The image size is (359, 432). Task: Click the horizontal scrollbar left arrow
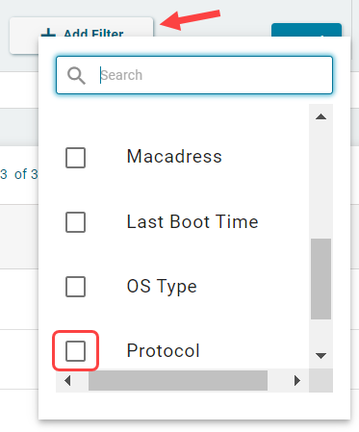[67, 381]
